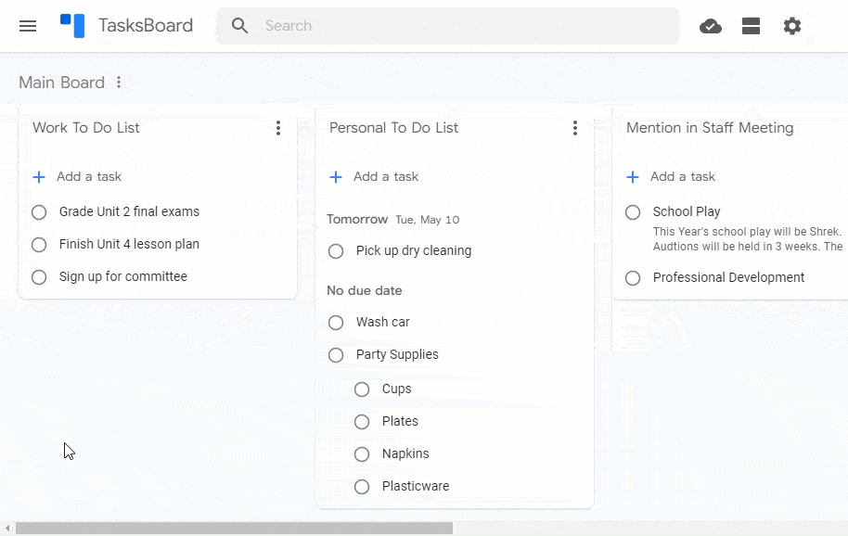The width and height of the screenshot is (848, 536).
Task: Check off Pick up dry cleaning
Action: [x=336, y=251]
